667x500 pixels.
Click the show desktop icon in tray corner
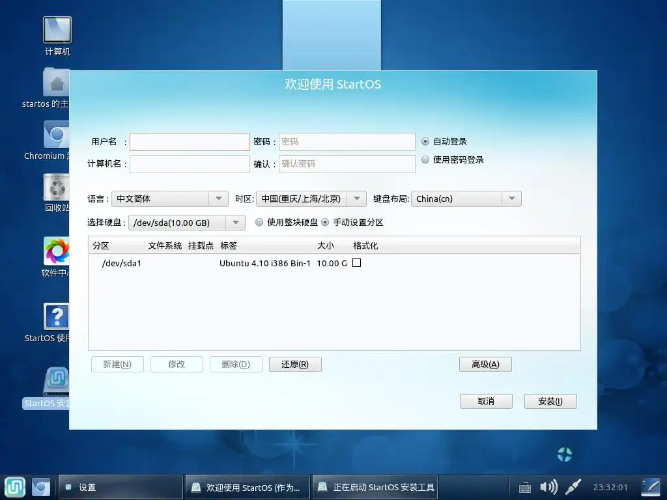click(651, 487)
